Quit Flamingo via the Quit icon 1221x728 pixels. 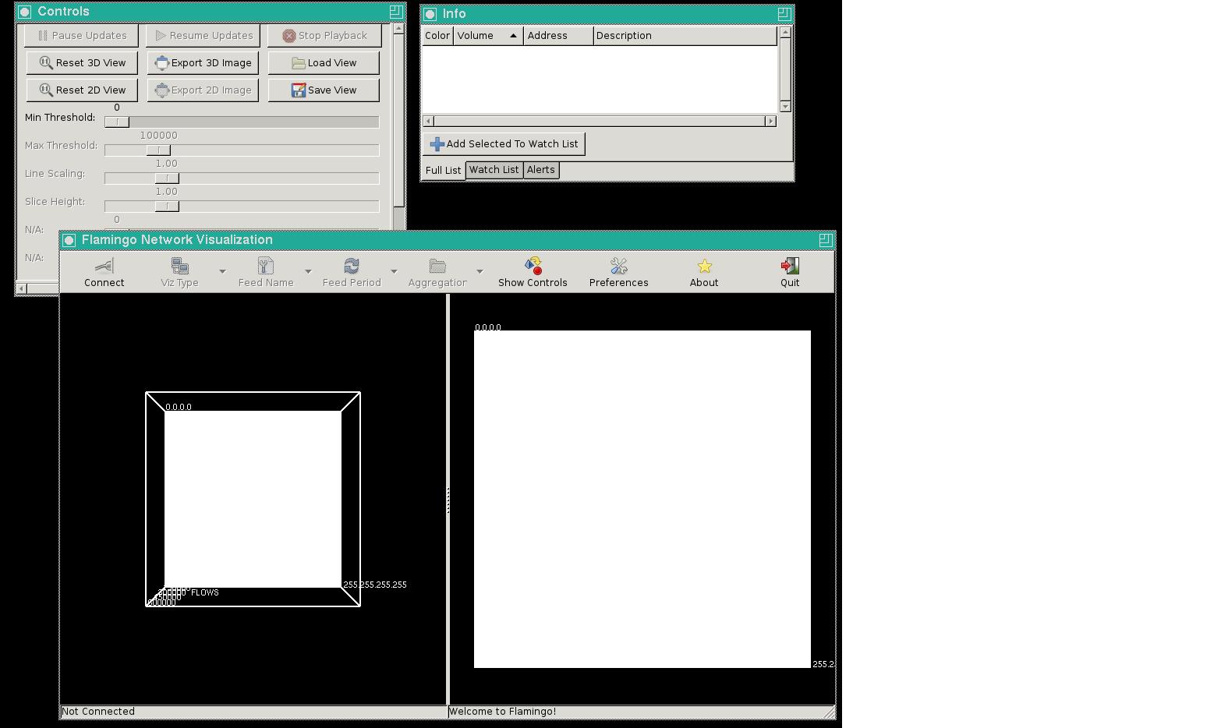pyautogui.click(x=790, y=266)
